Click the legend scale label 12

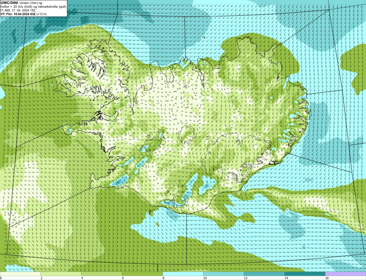coord(245,278)
